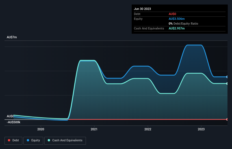Screen dimensions: 232x149
Task: Select the blue Equity endpoint marker
Action: point(227,77)
